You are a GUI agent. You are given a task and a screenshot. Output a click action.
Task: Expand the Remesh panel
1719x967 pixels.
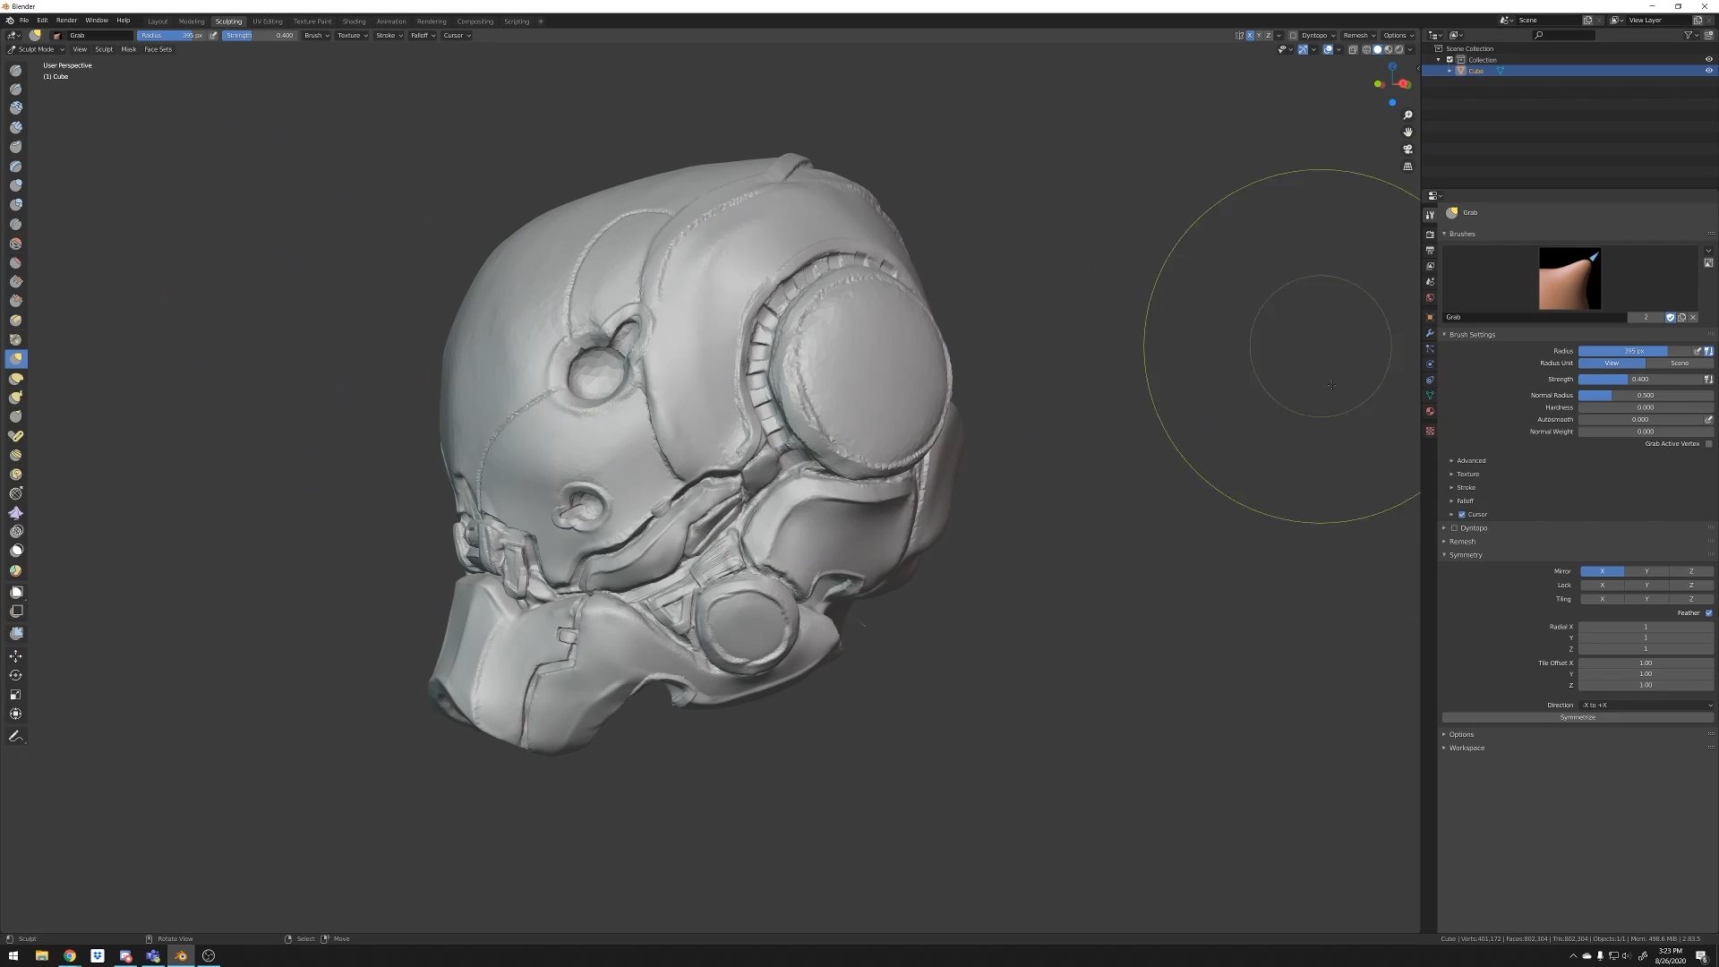tap(1462, 542)
